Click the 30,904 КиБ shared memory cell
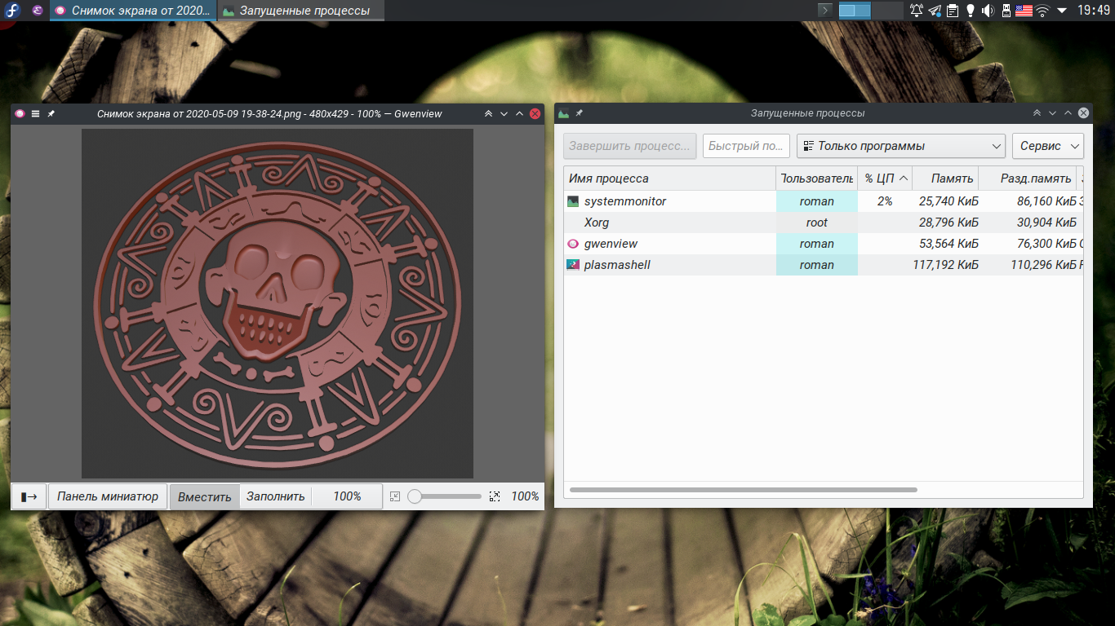The image size is (1115, 626). tap(1027, 223)
